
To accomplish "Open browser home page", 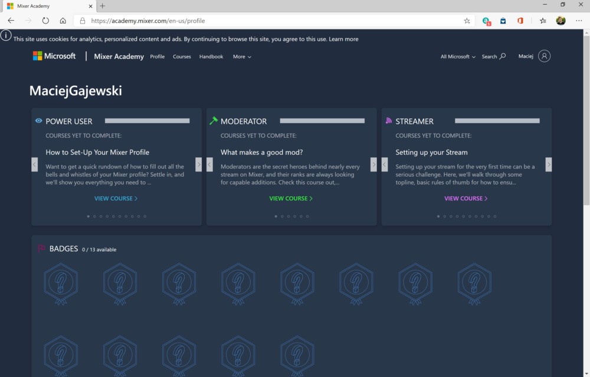I will [63, 21].
